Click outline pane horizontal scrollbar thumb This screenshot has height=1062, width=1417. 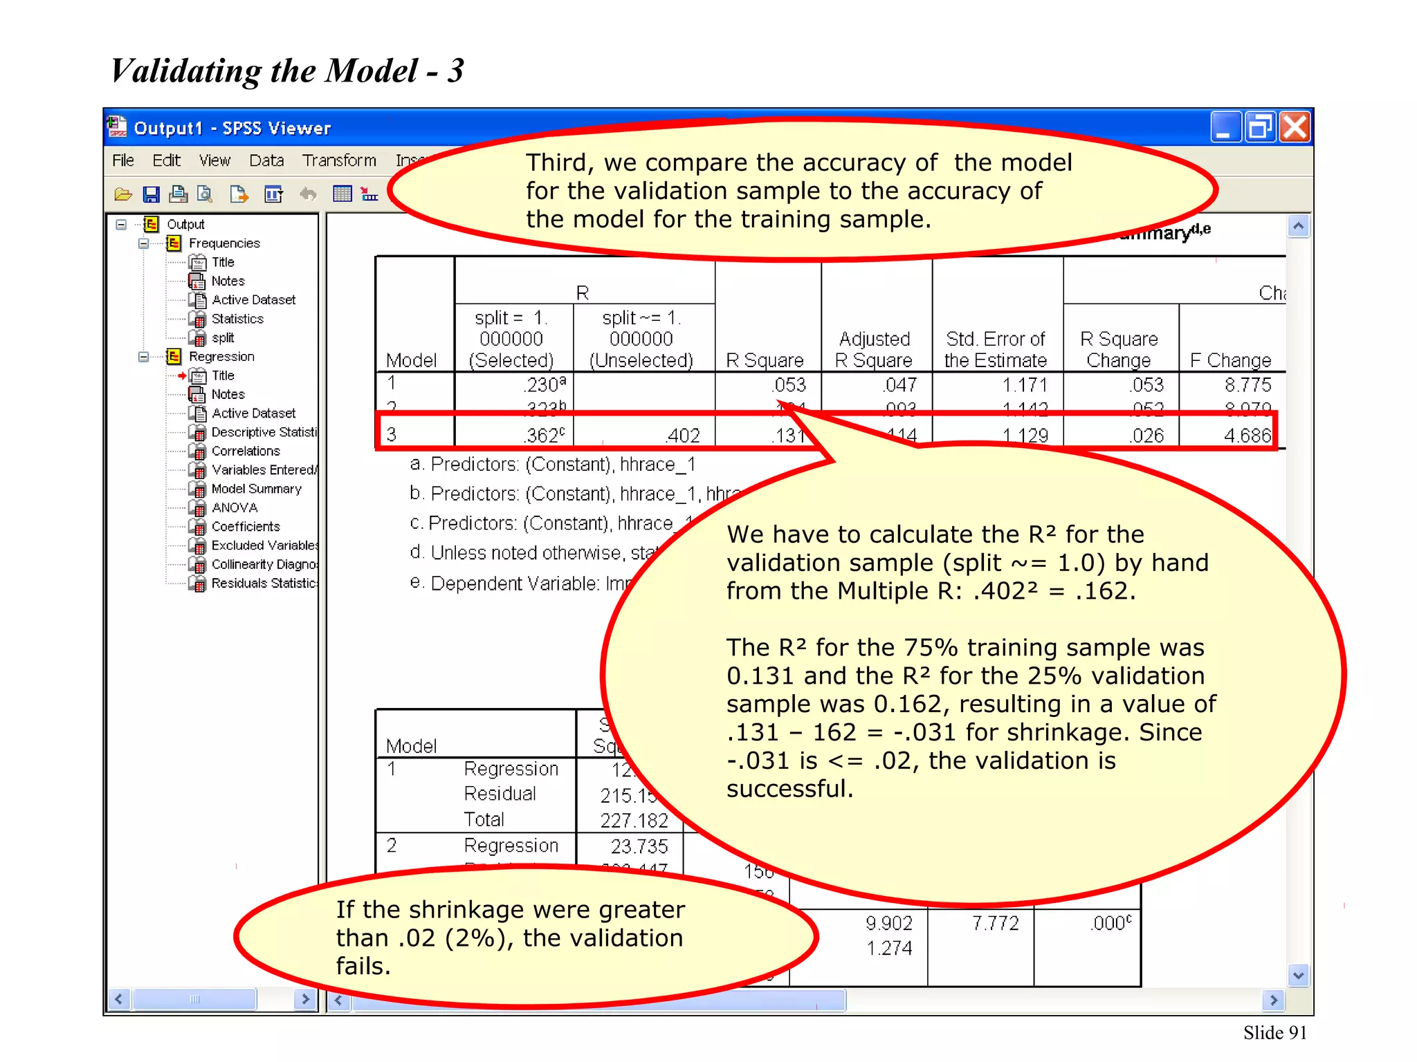(x=194, y=999)
